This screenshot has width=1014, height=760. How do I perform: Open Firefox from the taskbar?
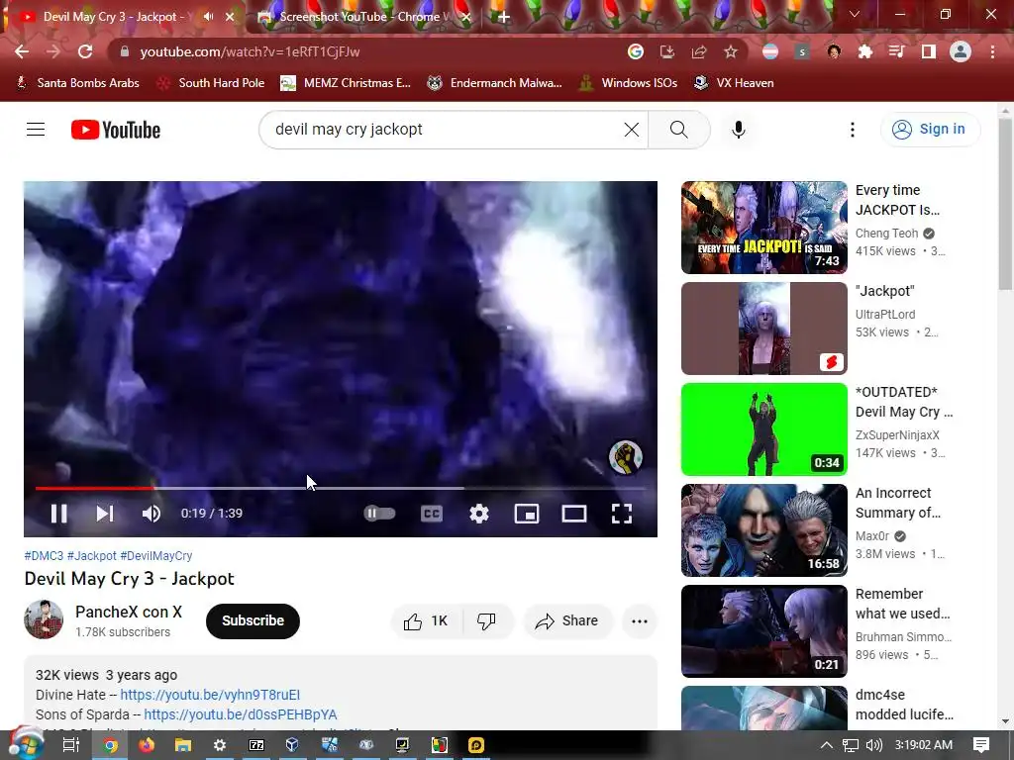pos(147,745)
